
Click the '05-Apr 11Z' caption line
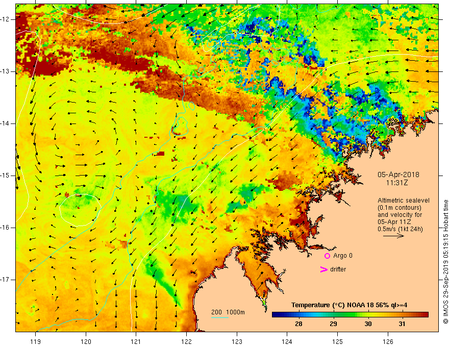click(394, 222)
